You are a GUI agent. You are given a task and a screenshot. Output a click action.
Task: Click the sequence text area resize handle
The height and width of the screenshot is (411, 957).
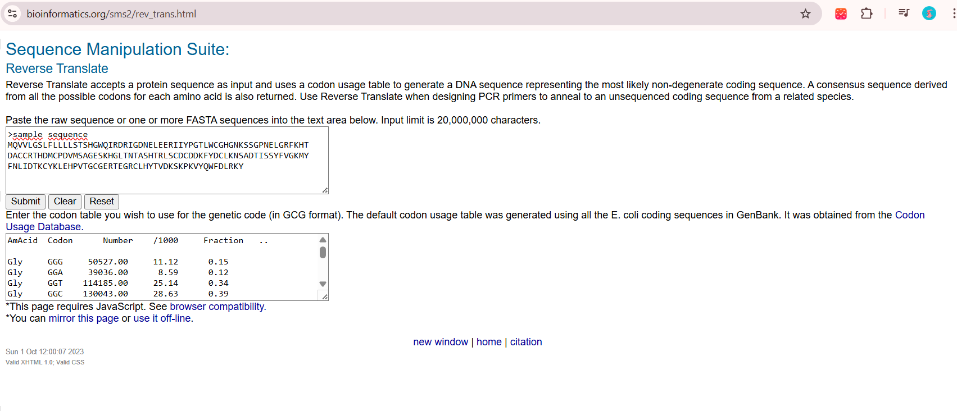325,190
